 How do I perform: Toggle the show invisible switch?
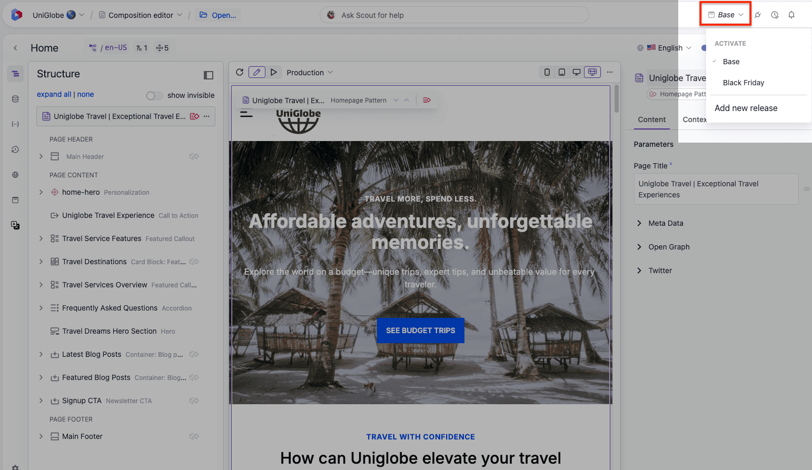click(x=154, y=95)
